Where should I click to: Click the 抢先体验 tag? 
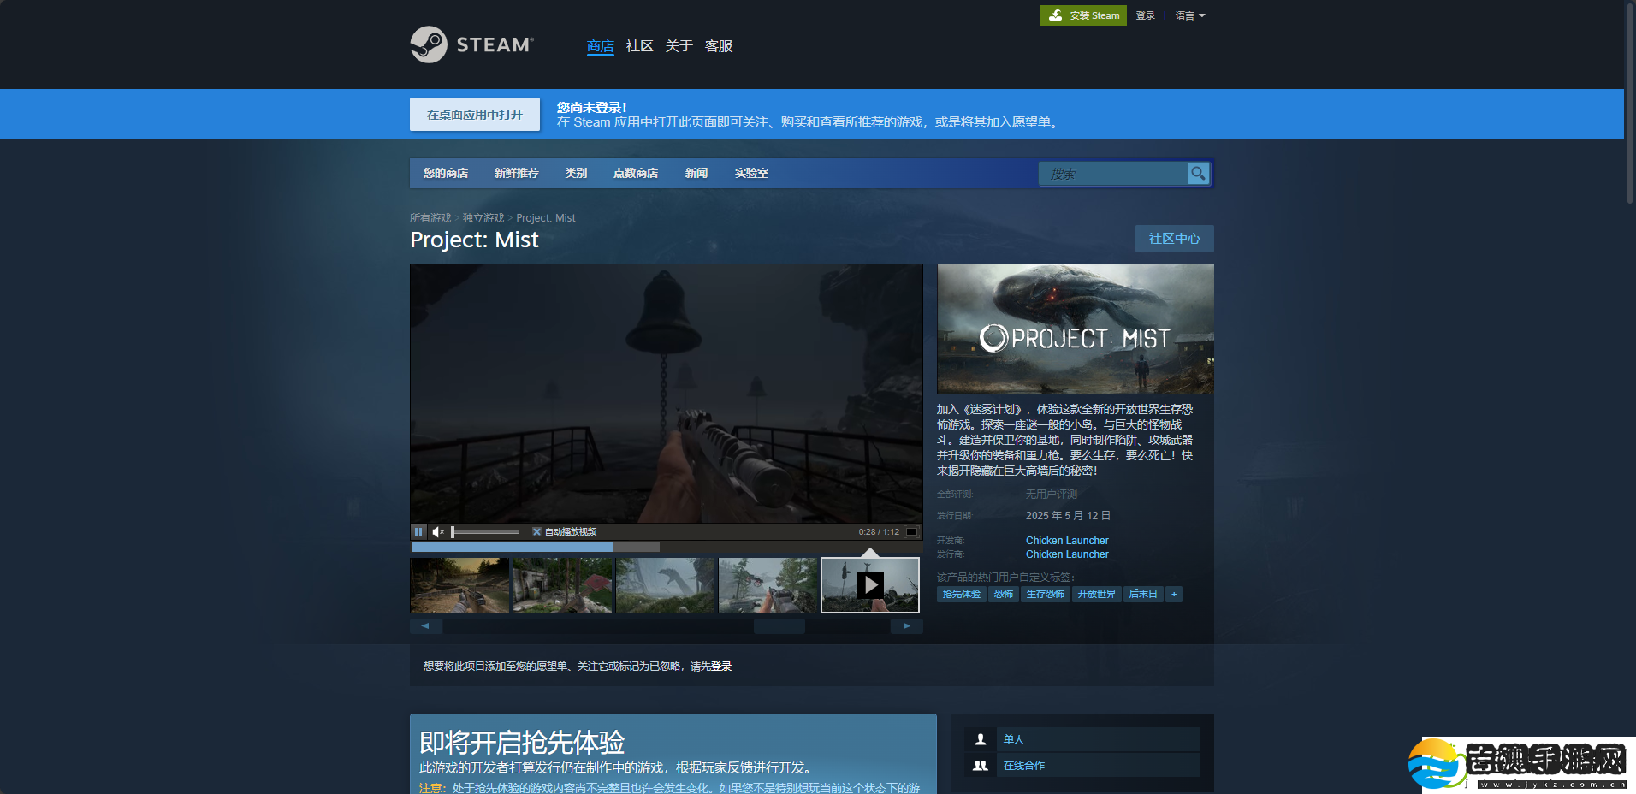(x=962, y=594)
